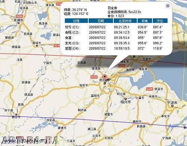Click the G104 highway shield icon
This screenshot has width=187, height=146.
click(94, 77)
